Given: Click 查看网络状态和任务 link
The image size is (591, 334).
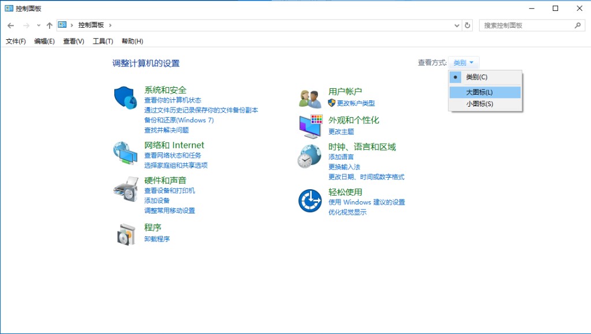Looking at the screenshot, I should [x=173, y=155].
